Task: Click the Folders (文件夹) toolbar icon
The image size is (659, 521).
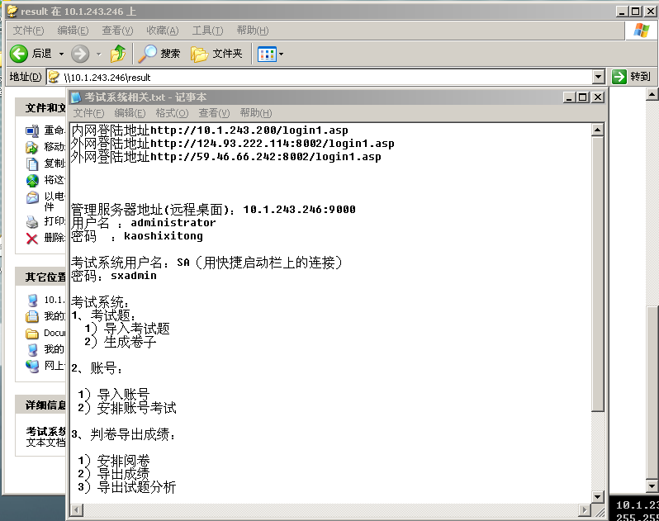Action: [x=199, y=54]
